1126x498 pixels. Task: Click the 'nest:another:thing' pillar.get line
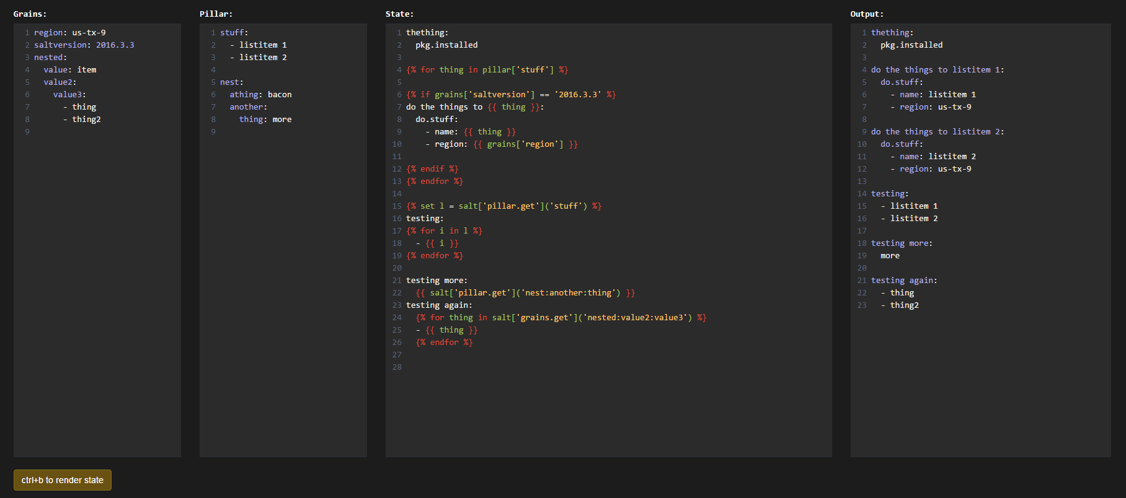(525, 293)
